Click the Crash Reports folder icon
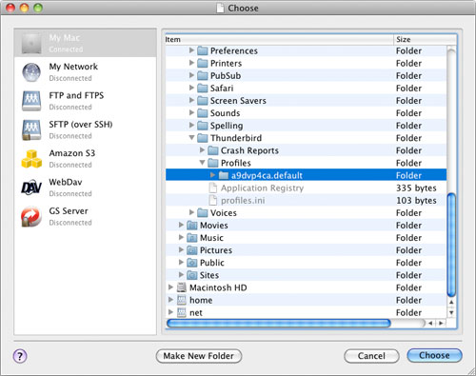This screenshot has height=376, width=476. pyautogui.click(x=212, y=150)
